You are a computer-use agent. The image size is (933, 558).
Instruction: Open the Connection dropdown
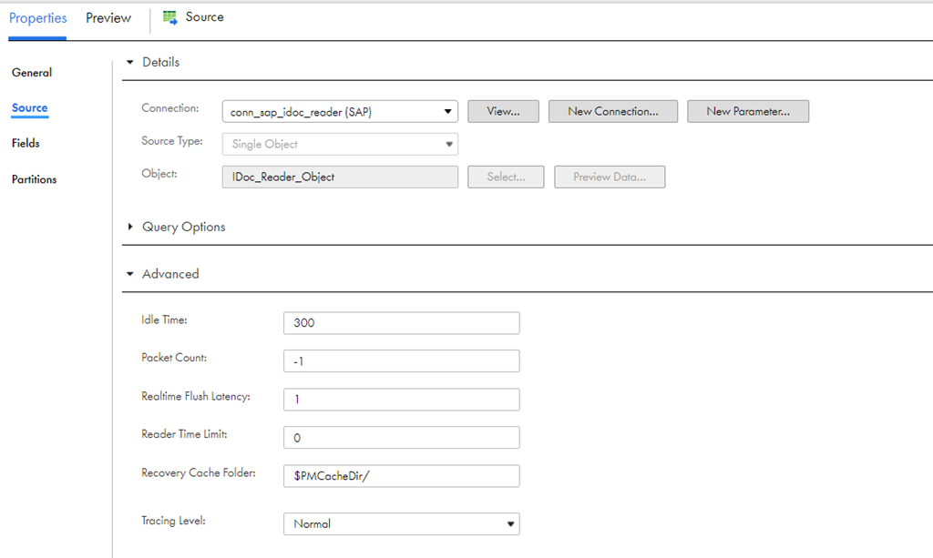click(340, 111)
